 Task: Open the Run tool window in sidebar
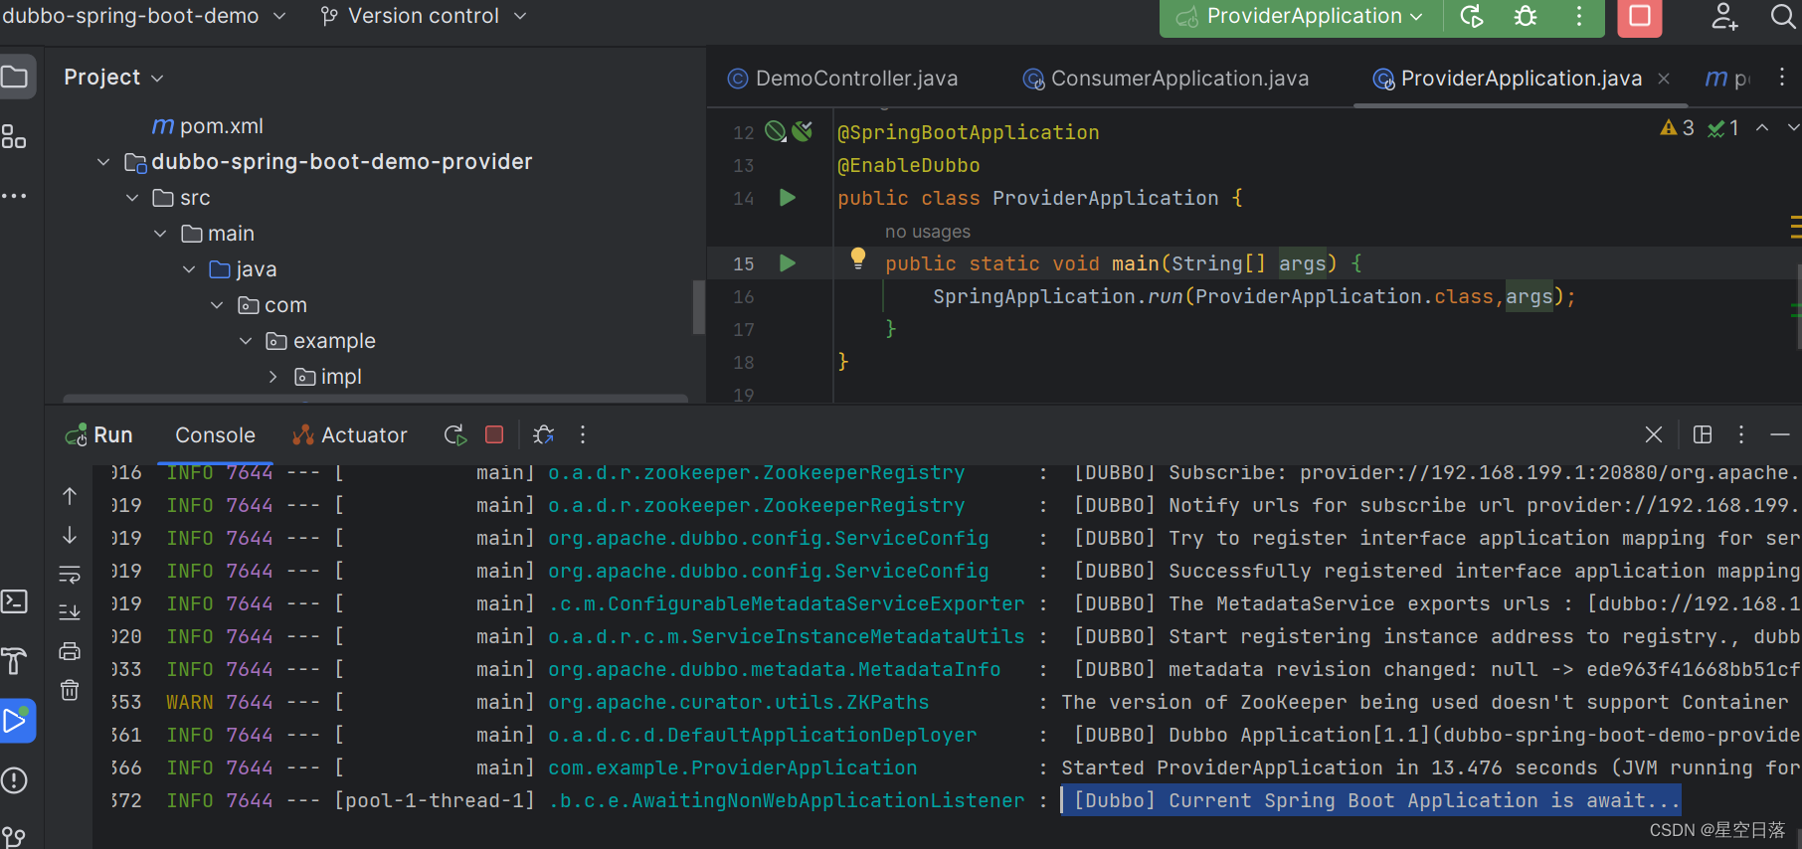point(16,721)
